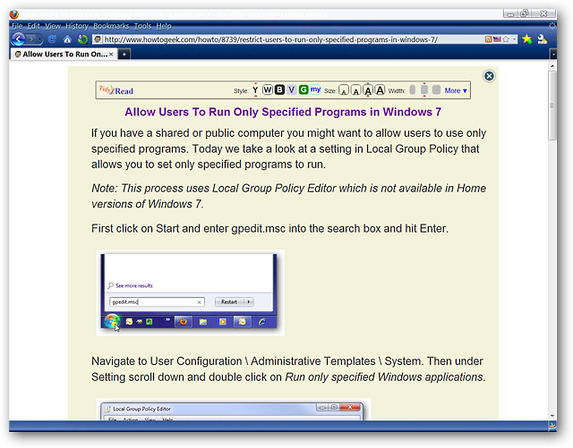573x448 pixels.
Task: Choose the smallest font size A
Action: [344, 90]
